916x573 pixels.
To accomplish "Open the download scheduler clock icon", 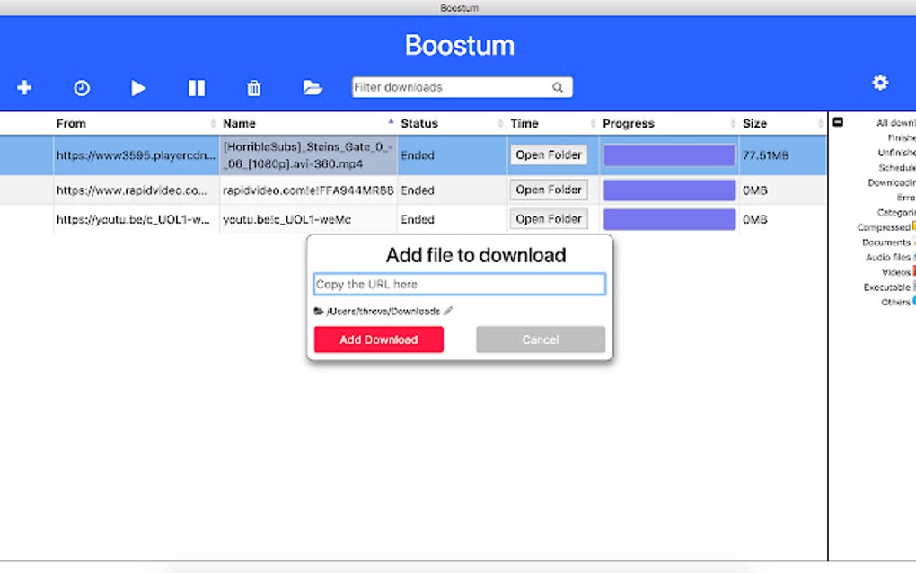I will point(81,87).
